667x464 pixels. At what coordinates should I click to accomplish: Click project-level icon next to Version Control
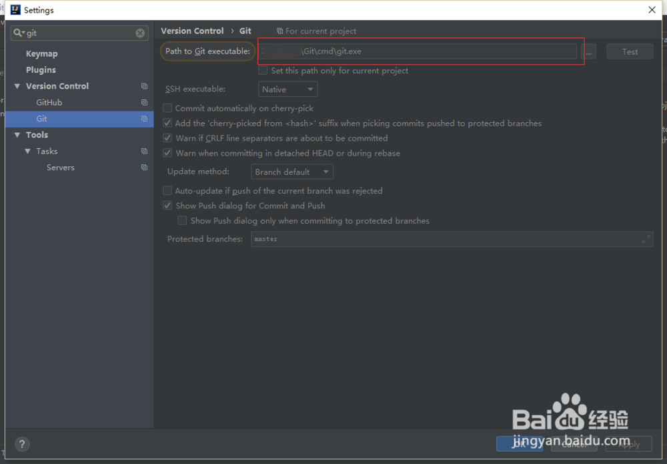144,86
